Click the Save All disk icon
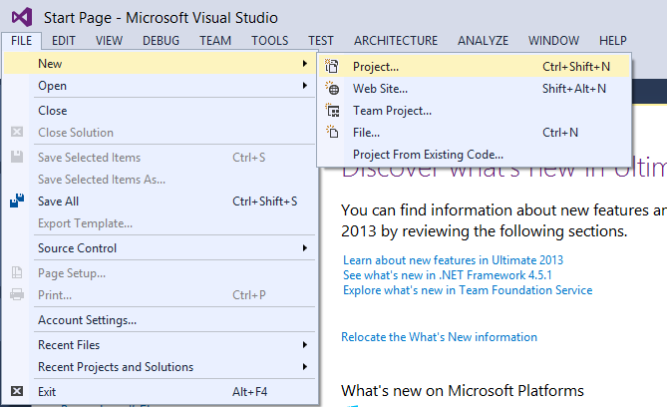This screenshot has height=407, width=667. click(x=16, y=202)
